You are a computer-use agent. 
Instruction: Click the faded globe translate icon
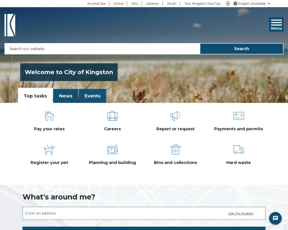pyautogui.click(x=228, y=3)
